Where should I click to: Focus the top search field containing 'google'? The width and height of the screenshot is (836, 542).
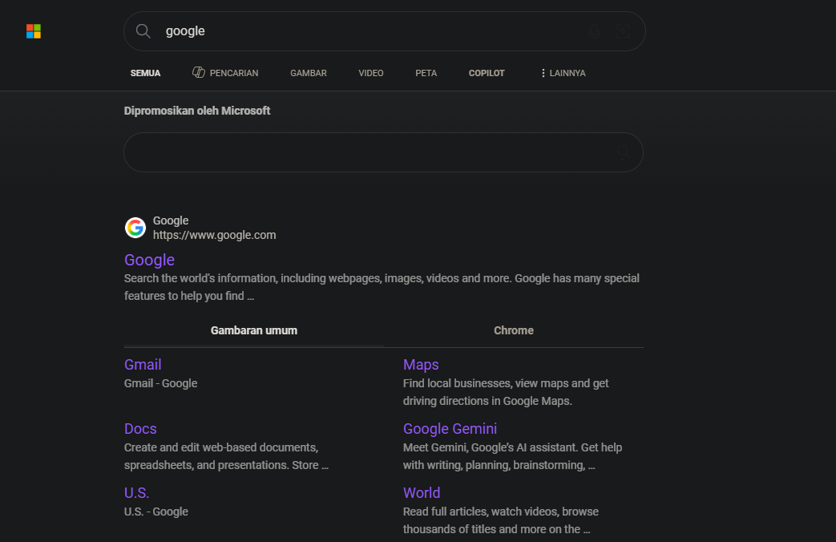tap(385, 31)
